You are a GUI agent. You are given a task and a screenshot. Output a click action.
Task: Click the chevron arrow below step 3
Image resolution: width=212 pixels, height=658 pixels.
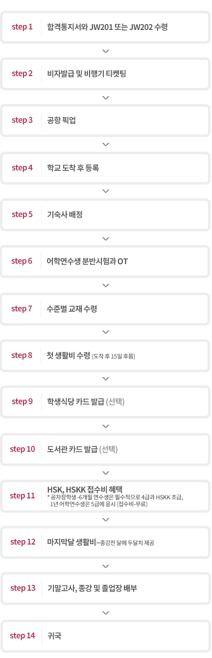click(106, 144)
